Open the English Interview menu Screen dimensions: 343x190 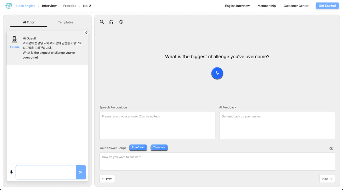pos(237,6)
